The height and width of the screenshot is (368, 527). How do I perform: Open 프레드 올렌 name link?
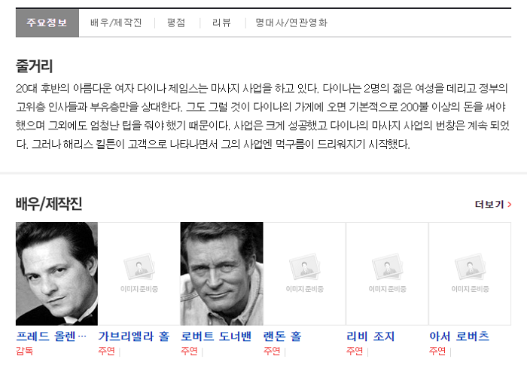pos(51,336)
